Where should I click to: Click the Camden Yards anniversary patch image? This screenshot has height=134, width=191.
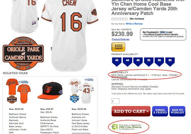click(x=23, y=53)
